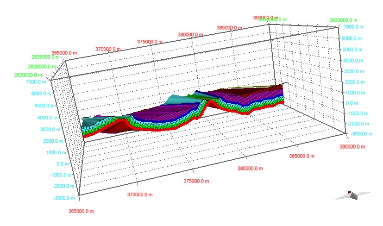
Task: Select 6000.0 m on the right elevation axis
Action: [352, 38]
